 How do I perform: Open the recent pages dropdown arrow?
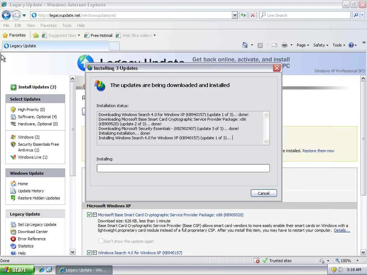tap(24, 15)
